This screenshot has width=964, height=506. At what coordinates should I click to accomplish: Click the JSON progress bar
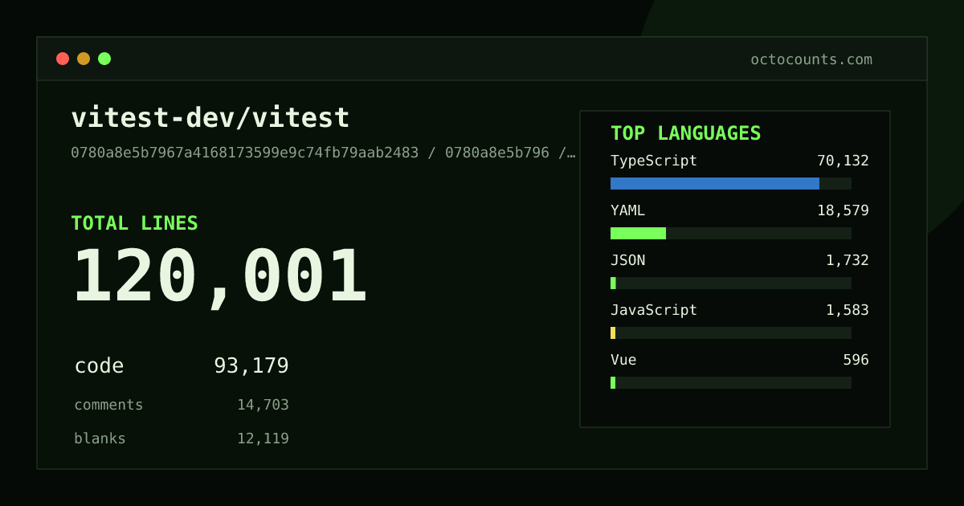click(x=731, y=283)
